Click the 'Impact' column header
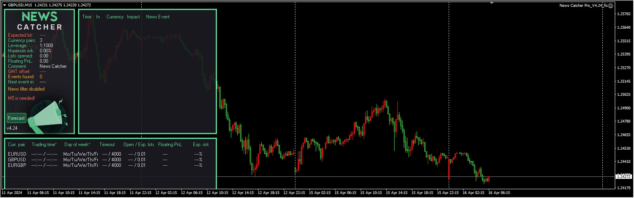This screenshot has height=198, width=634. click(x=133, y=17)
